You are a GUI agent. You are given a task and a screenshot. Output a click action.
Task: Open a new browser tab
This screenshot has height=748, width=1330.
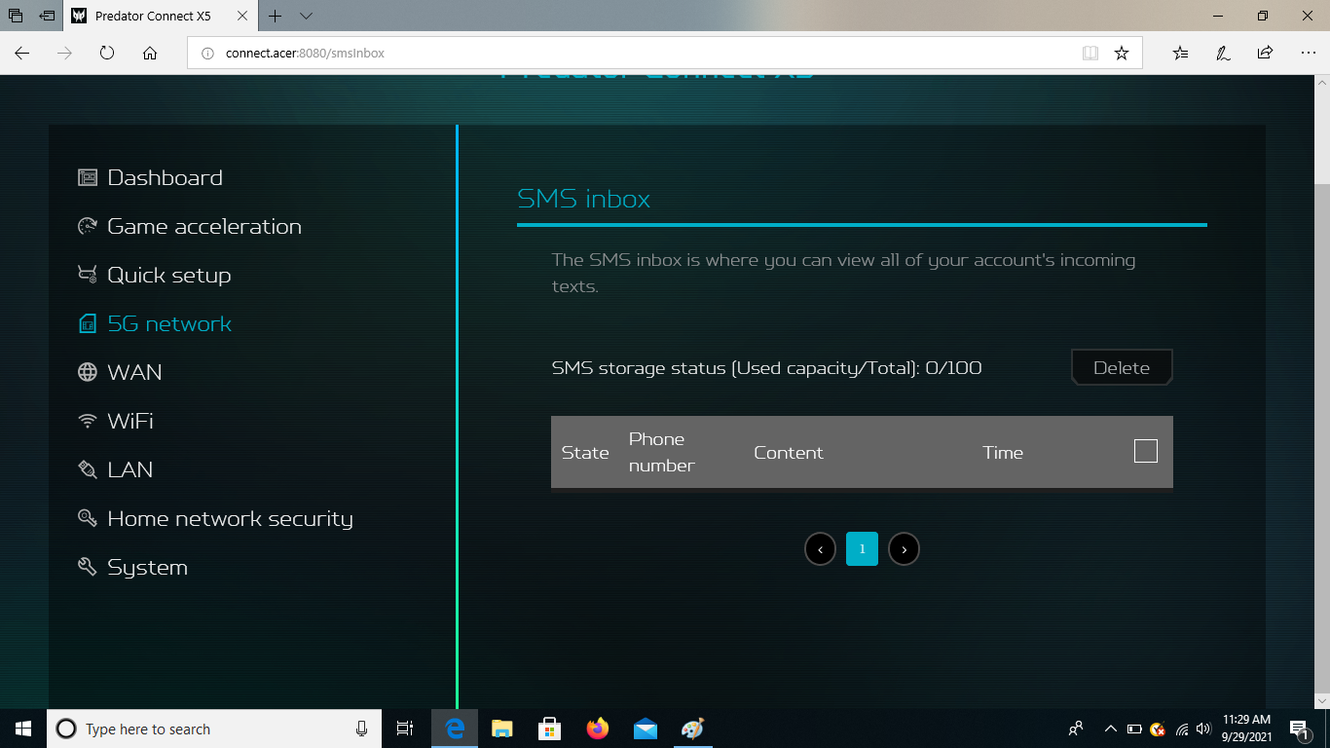(x=276, y=16)
